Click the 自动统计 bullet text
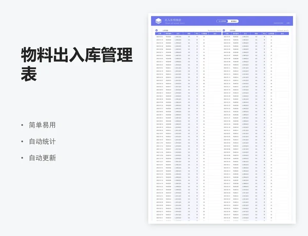 coord(42,141)
